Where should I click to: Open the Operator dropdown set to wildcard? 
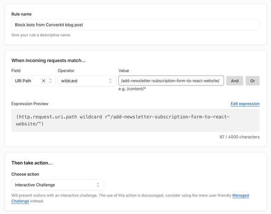87,81
